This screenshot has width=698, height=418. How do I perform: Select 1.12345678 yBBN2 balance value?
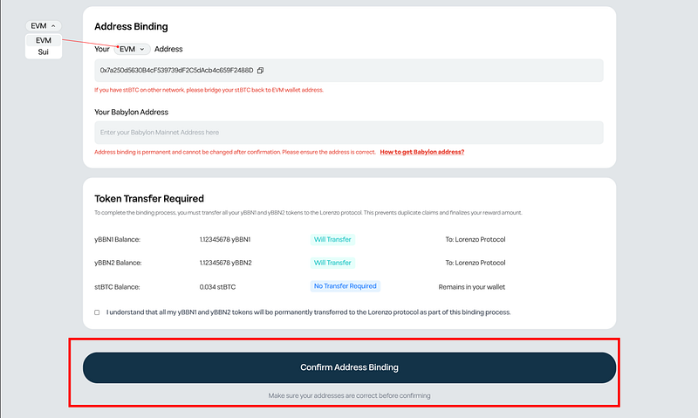click(x=225, y=263)
